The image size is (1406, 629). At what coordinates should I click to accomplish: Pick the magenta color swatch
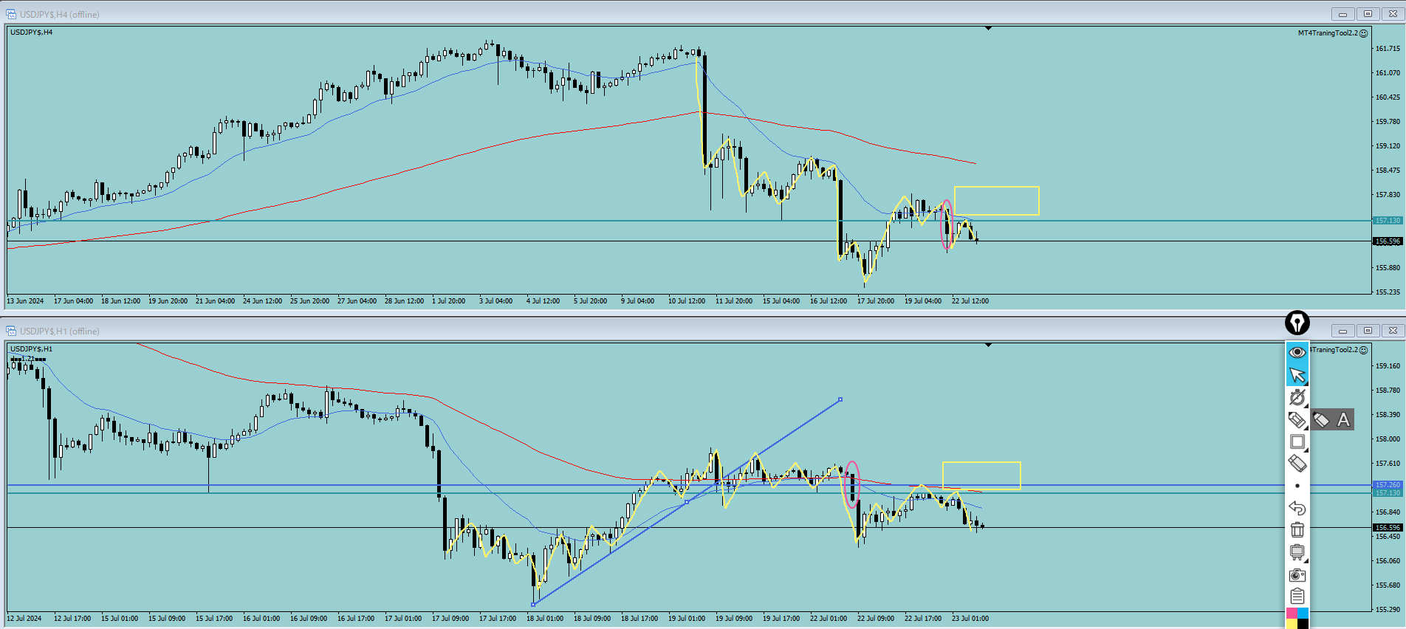click(x=1292, y=613)
